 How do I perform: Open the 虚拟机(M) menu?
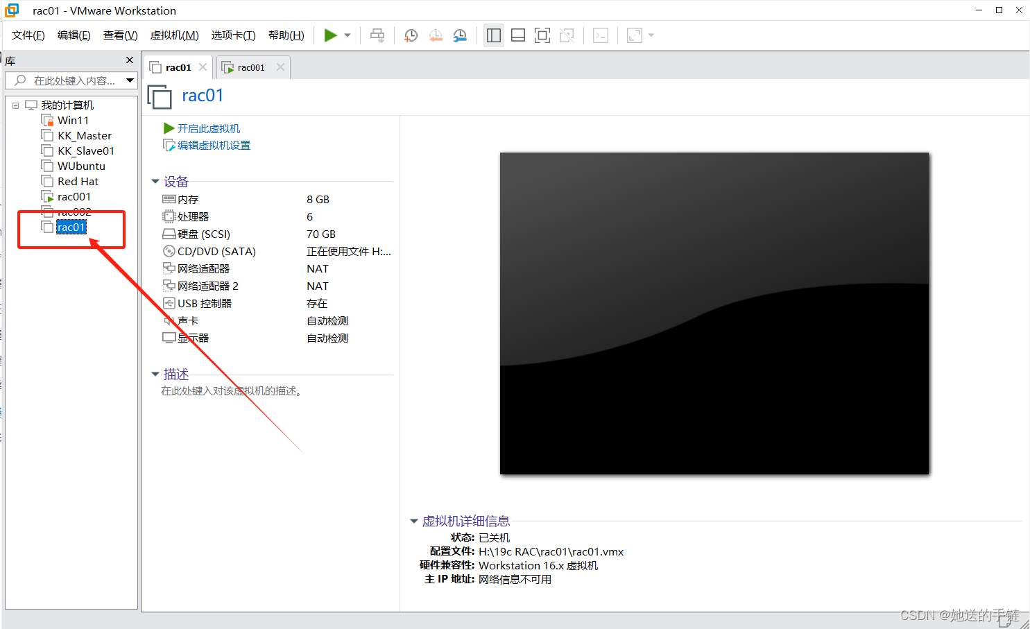pyautogui.click(x=174, y=35)
